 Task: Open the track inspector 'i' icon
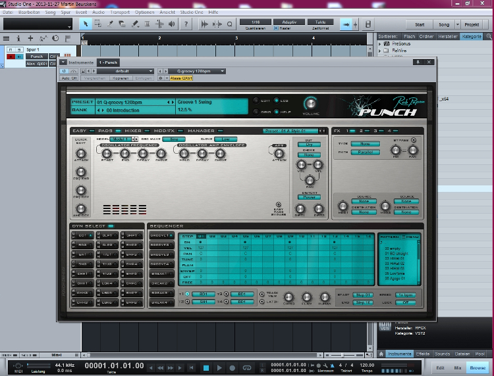pyautogui.click(x=18, y=38)
